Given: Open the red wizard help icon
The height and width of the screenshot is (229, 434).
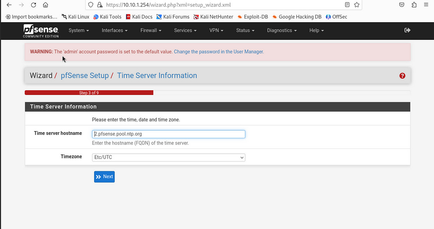Looking at the screenshot, I should (402, 76).
